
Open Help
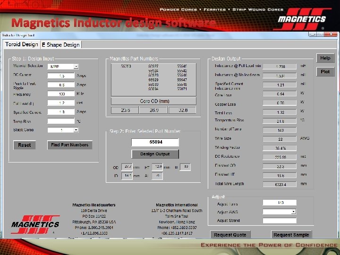tap(325, 58)
